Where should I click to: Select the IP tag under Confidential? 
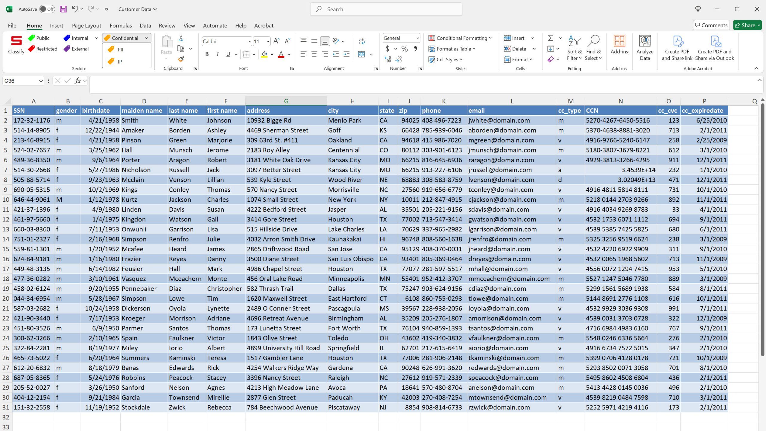(115, 62)
